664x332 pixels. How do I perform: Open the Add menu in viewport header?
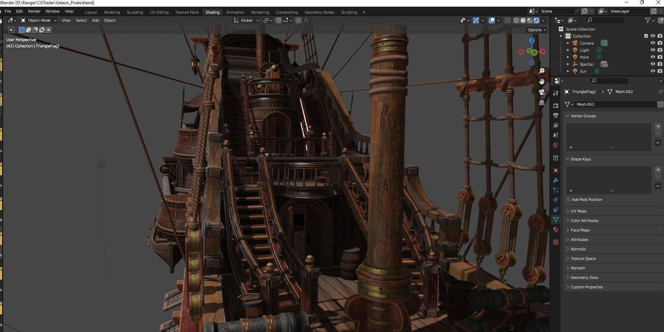[x=95, y=20]
